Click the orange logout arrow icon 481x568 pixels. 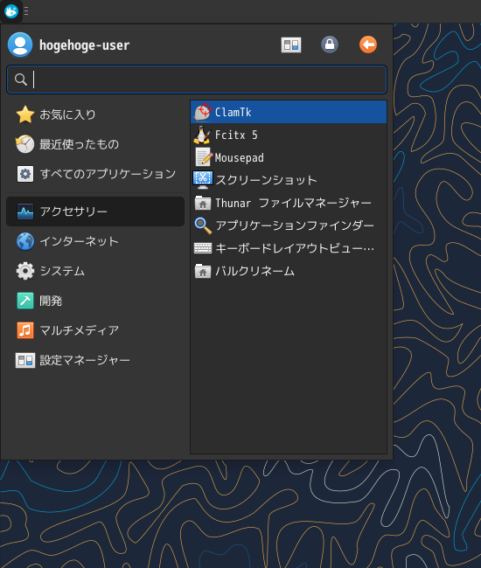click(x=368, y=45)
